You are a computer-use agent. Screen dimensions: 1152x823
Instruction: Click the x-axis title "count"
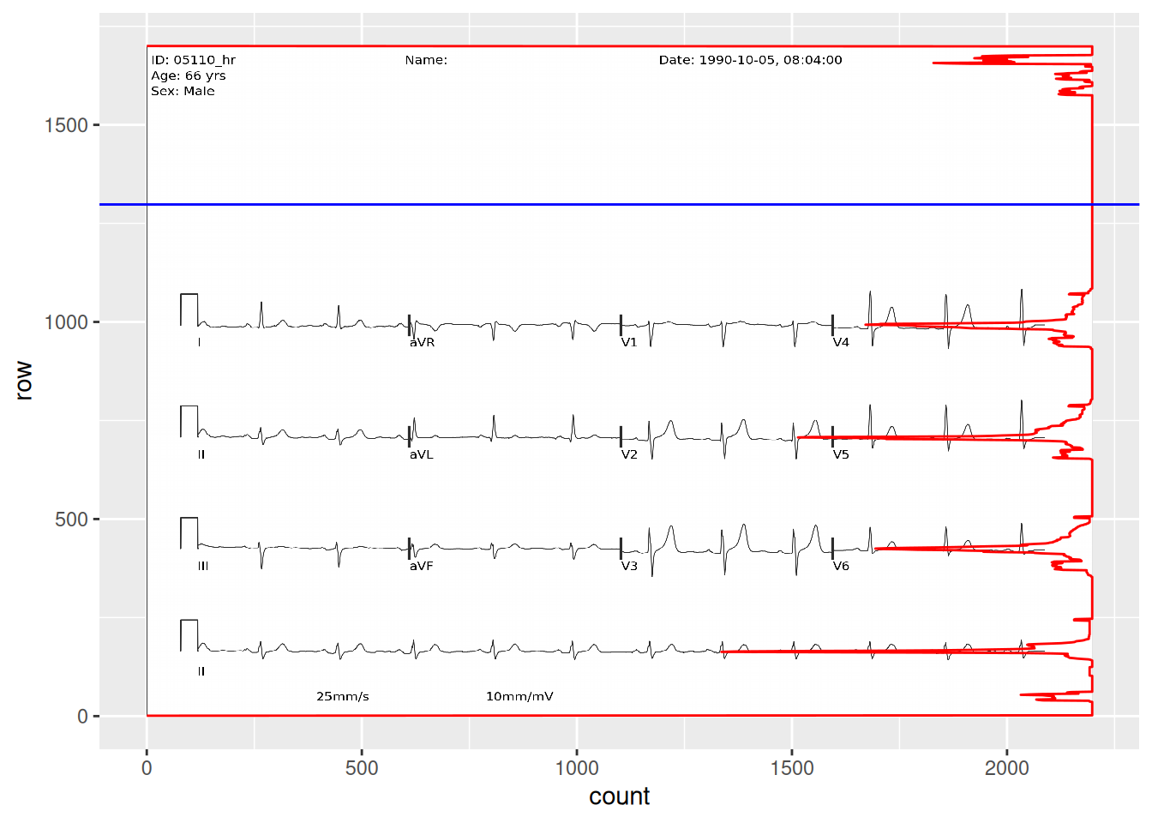[619, 796]
